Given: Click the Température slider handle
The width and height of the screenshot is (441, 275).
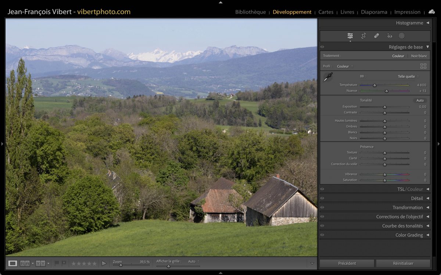Looking at the screenshot, I should click(374, 85).
